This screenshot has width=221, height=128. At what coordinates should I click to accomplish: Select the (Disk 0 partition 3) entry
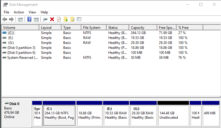21,48
